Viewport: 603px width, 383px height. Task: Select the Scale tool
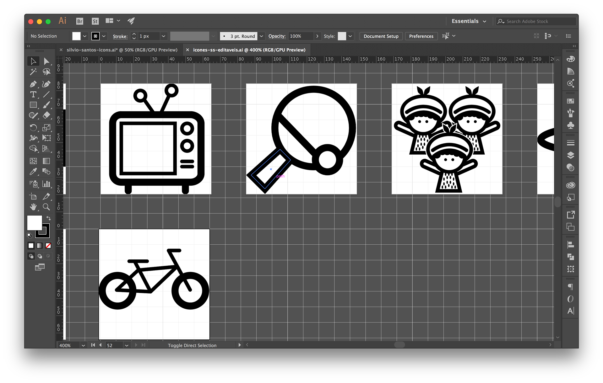click(46, 128)
